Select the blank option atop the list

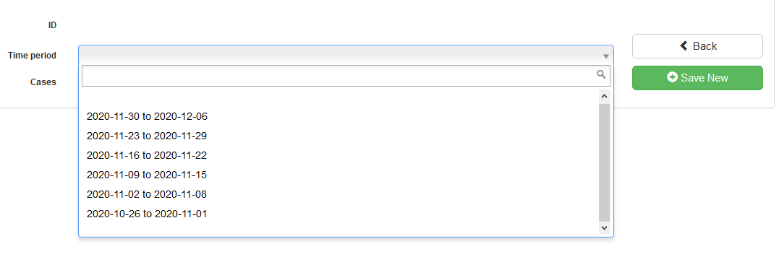coord(341,97)
